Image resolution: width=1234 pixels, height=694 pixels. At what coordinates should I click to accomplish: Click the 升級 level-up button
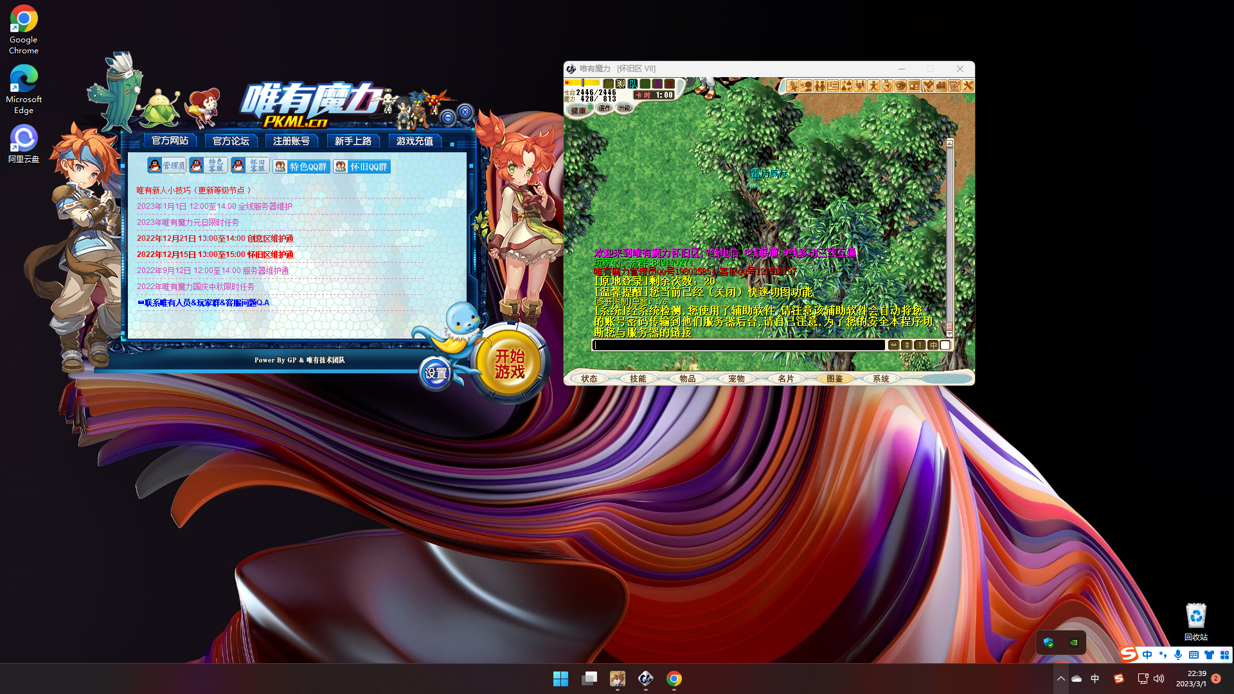[x=625, y=108]
